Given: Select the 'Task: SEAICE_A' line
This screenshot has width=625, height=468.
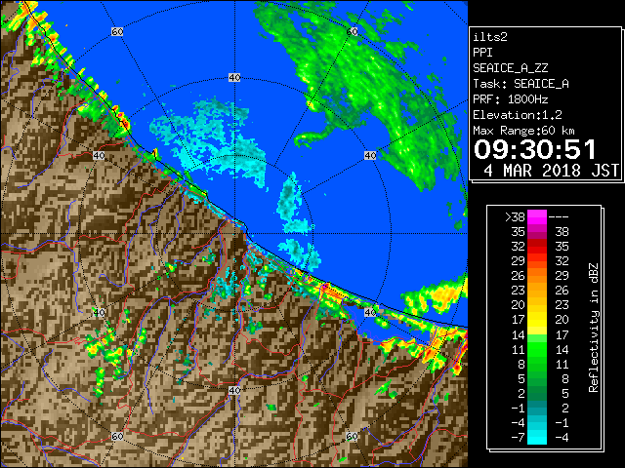Looking at the screenshot, I should [x=521, y=84].
